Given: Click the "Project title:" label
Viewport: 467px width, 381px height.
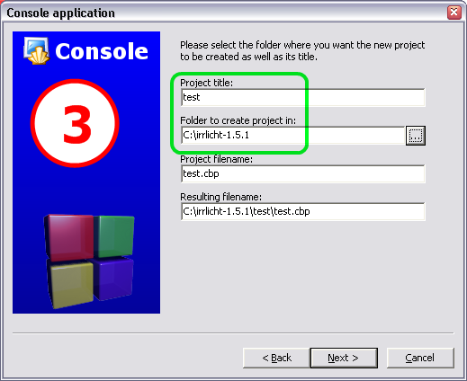Looking at the screenshot, I should [206, 83].
